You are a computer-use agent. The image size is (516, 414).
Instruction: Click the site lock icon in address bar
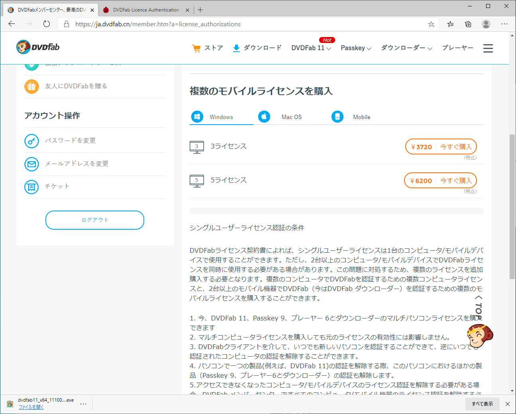67,24
